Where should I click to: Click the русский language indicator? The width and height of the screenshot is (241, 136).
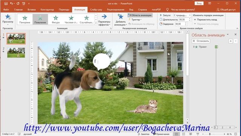click(27, 134)
